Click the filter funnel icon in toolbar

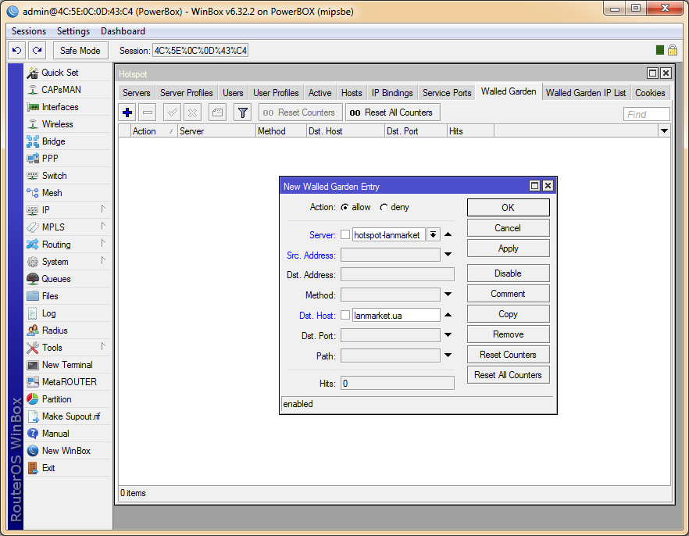coord(243,113)
